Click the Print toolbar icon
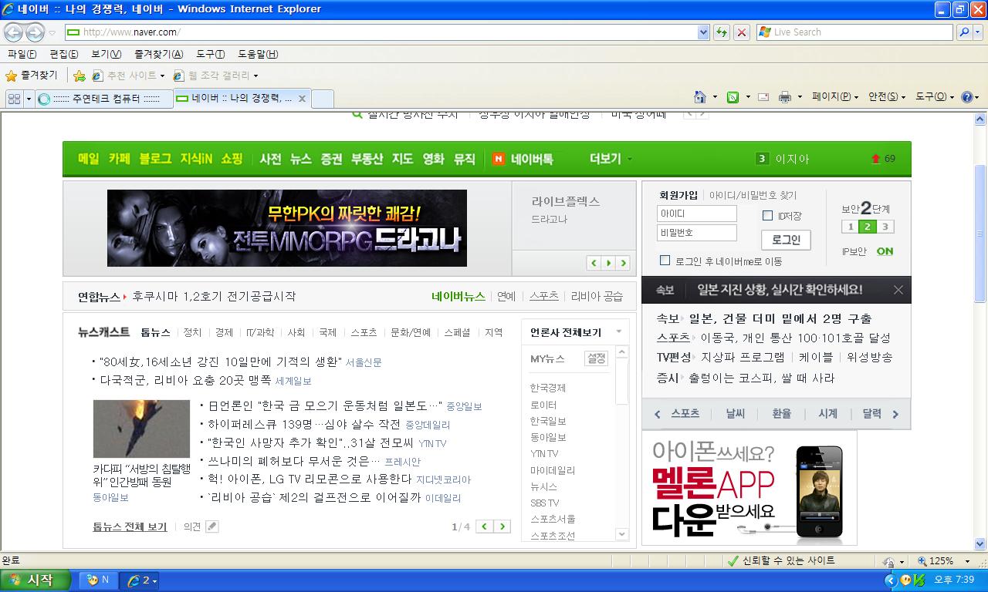 point(785,97)
